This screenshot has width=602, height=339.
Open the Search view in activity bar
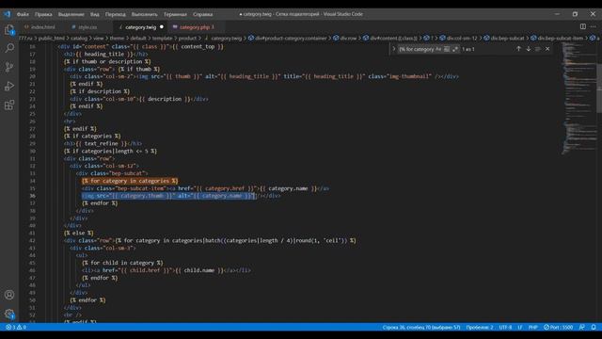[9, 48]
